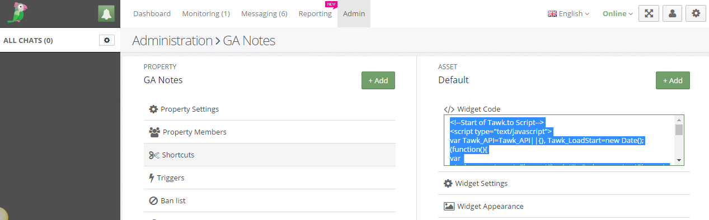Viewport: 709px width, 220px height.
Task: Add a new property with + Add
Action: (x=378, y=80)
